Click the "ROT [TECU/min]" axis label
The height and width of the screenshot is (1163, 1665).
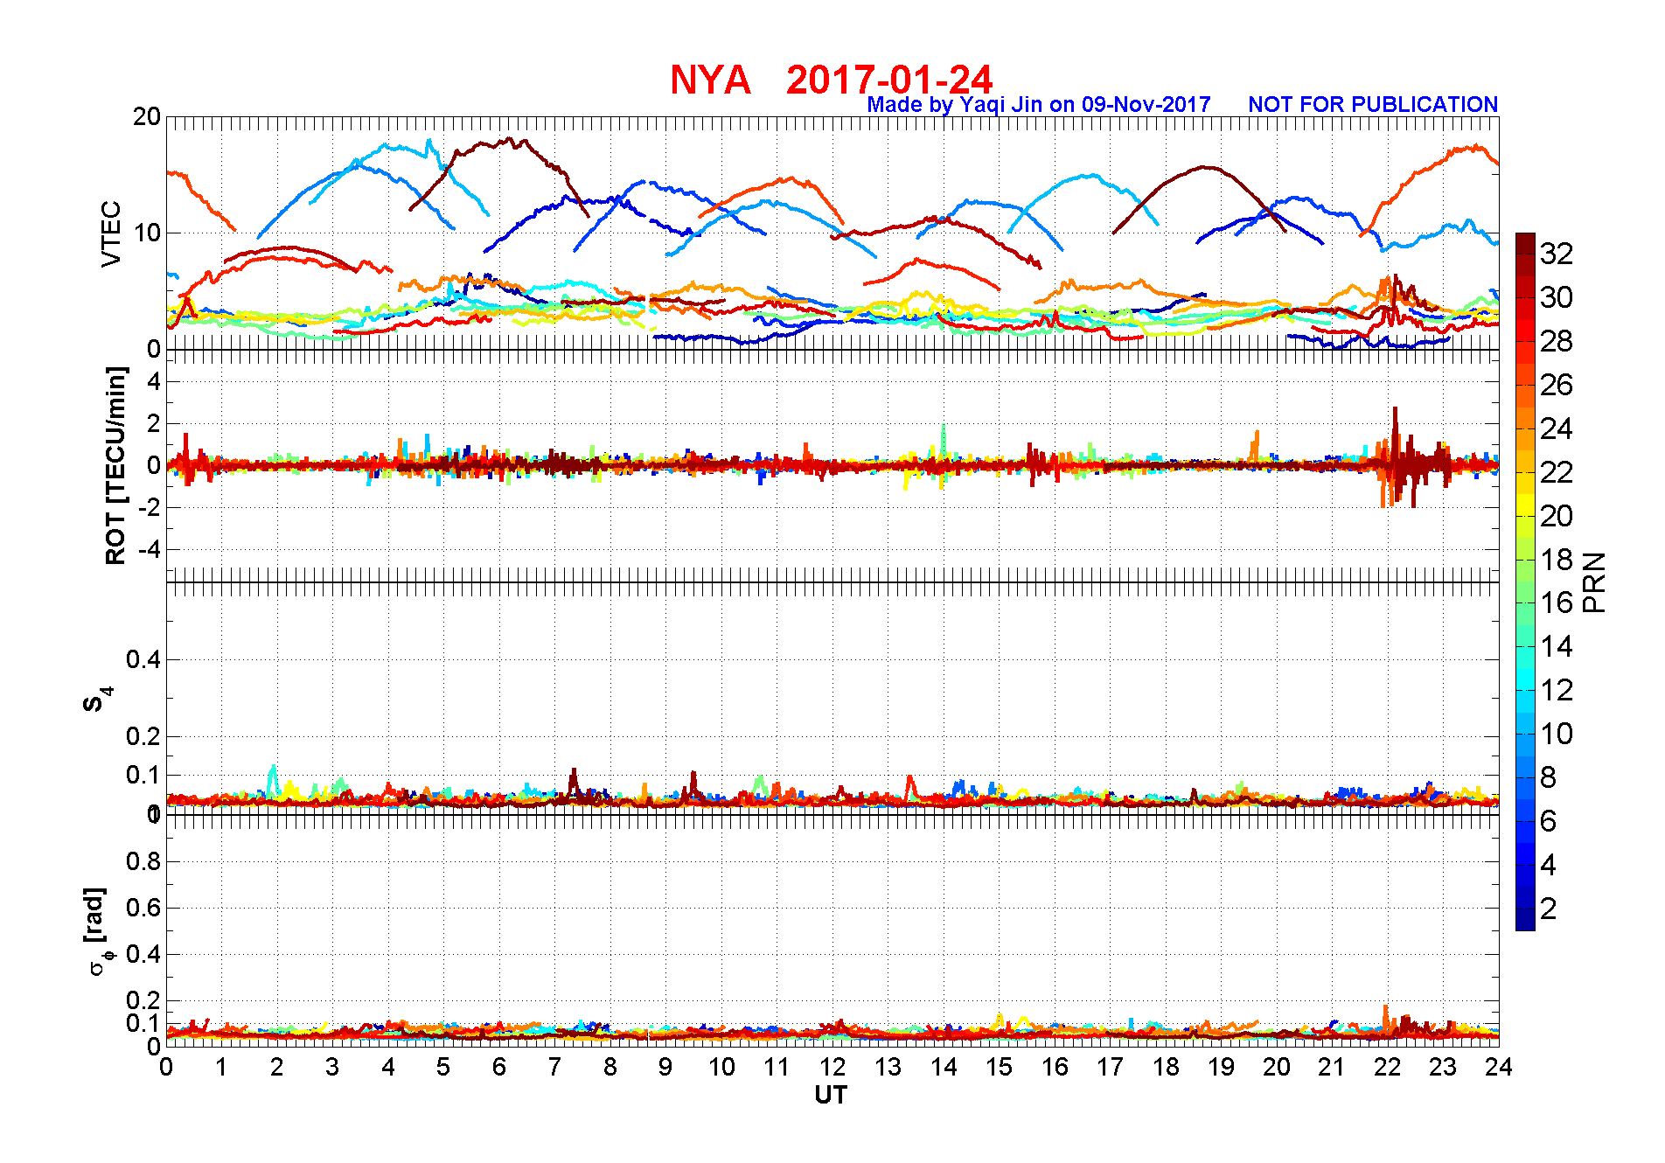point(115,465)
